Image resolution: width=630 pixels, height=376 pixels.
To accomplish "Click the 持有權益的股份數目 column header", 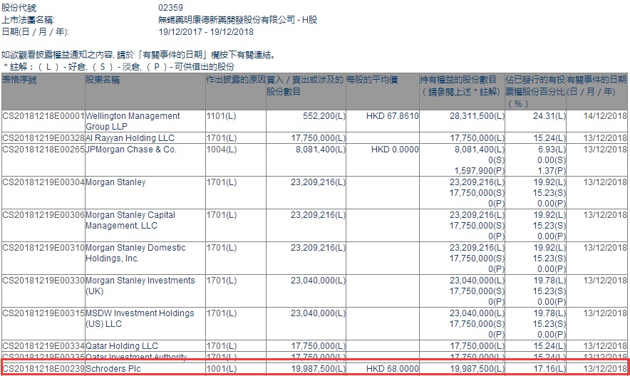I will point(460,85).
